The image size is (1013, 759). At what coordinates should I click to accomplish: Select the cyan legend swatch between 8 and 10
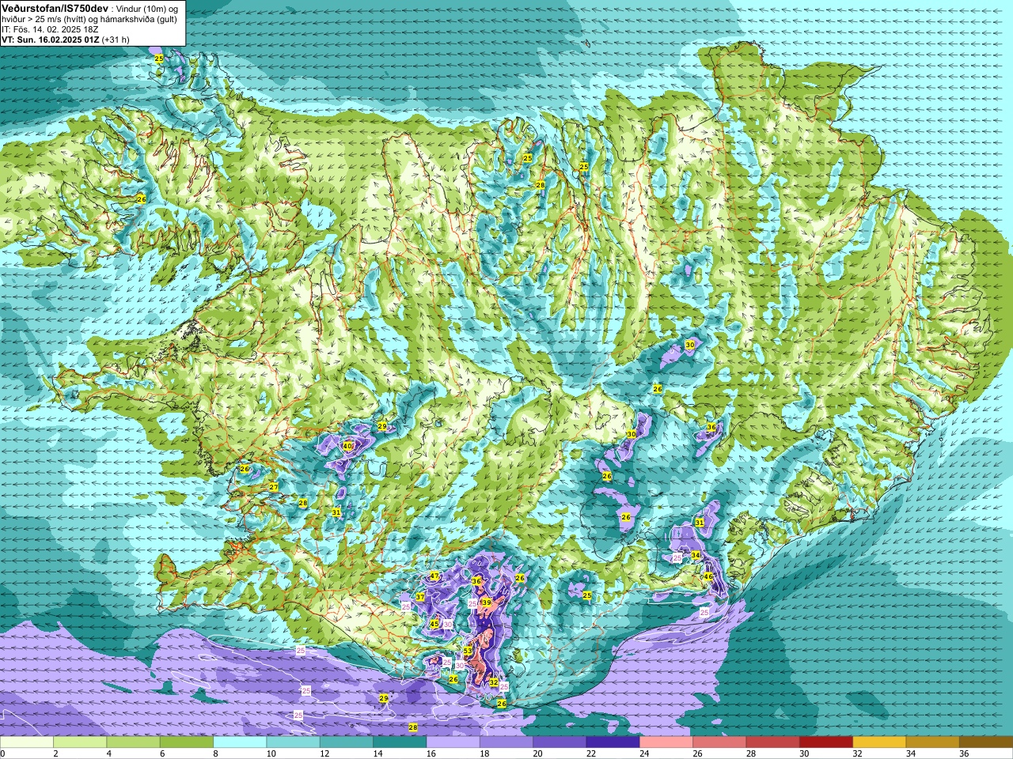coord(240,742)
